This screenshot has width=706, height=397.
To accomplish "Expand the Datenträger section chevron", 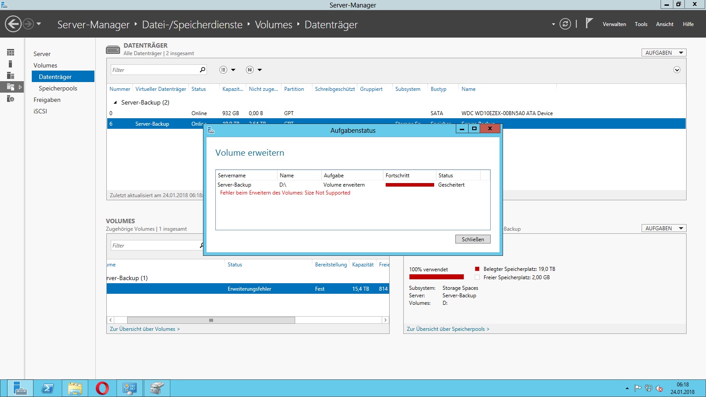I will tap(677, 70).
